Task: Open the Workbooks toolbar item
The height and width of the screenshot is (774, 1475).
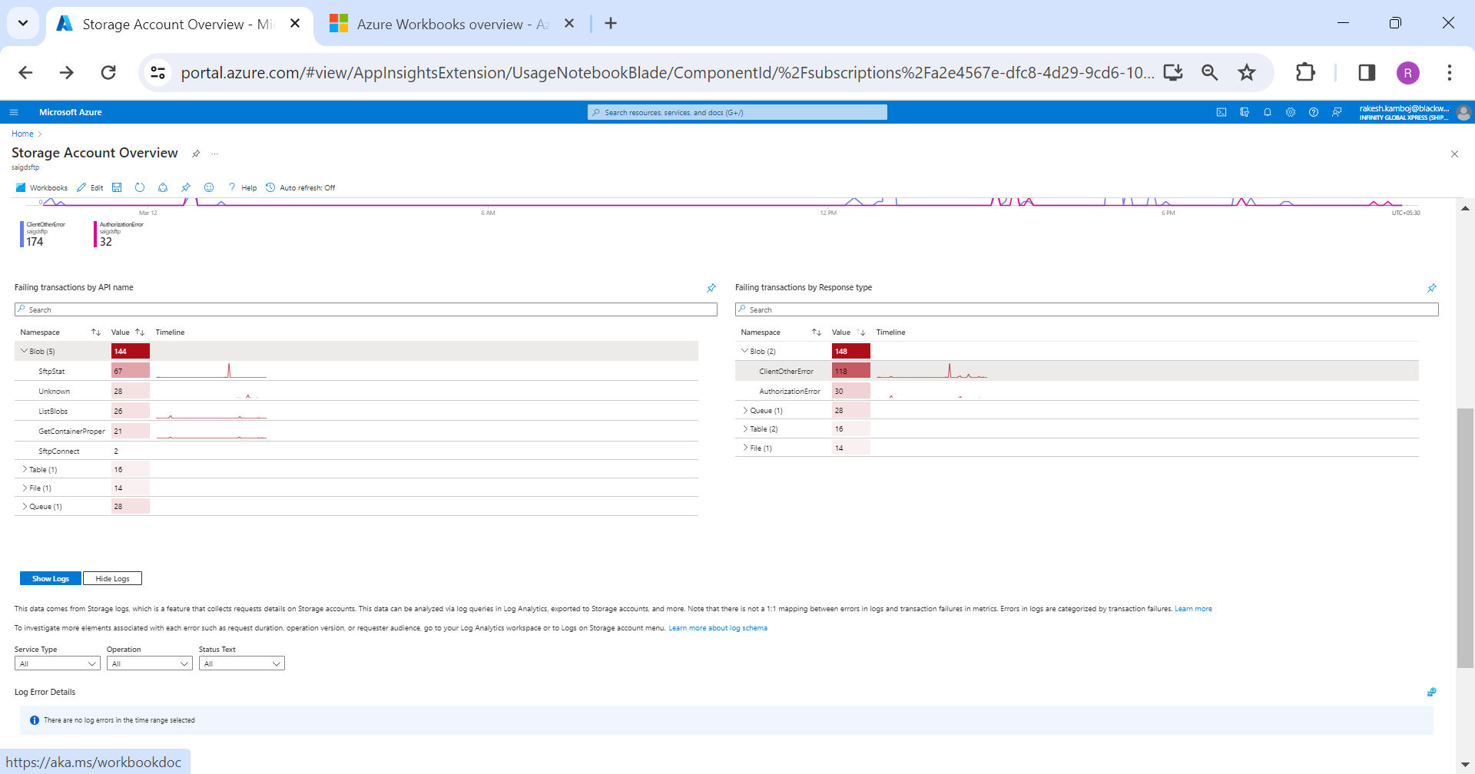Action: click(x=41, y=187)
